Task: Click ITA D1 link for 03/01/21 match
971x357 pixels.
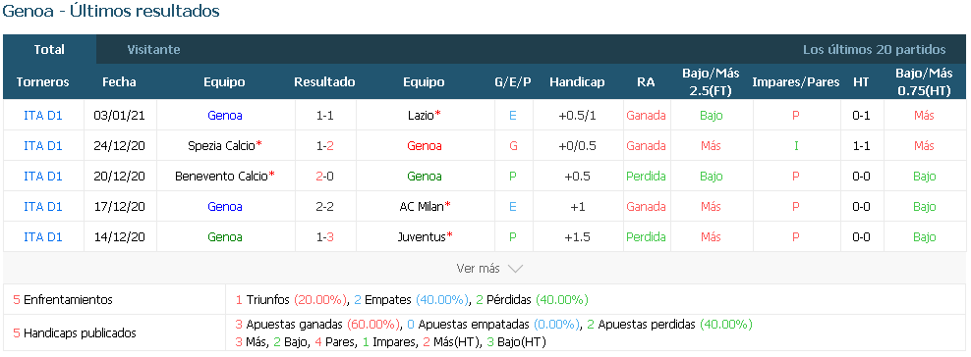Action: [42, 116]
